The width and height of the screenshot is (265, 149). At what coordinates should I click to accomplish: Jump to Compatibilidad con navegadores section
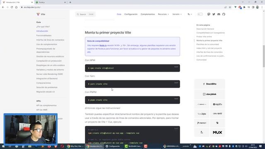[211, 33]
